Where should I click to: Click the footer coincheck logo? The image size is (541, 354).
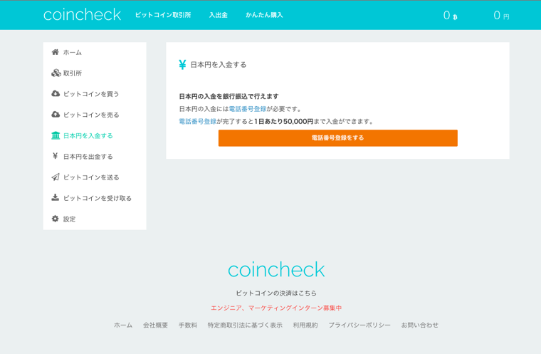click(x=276, y=270)
